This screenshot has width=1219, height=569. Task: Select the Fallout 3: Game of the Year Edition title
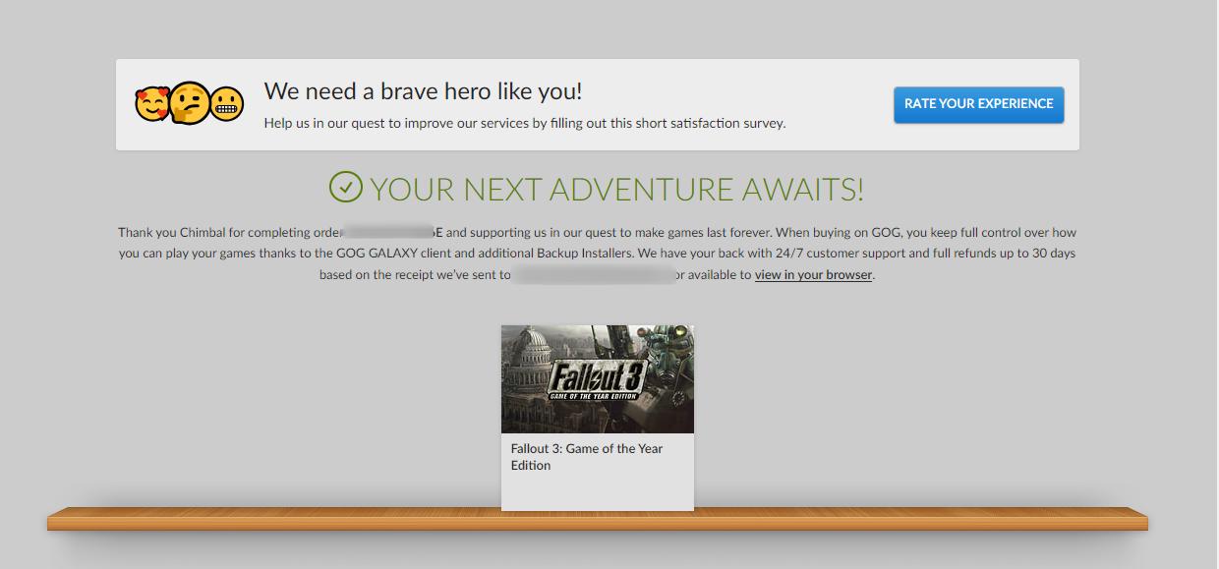click(587, 457)
